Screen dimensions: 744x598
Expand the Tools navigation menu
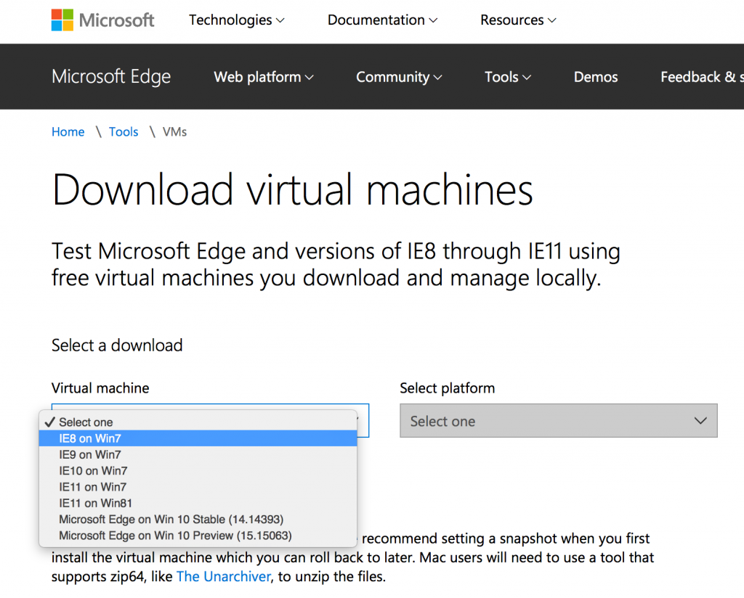click(507, 77)
